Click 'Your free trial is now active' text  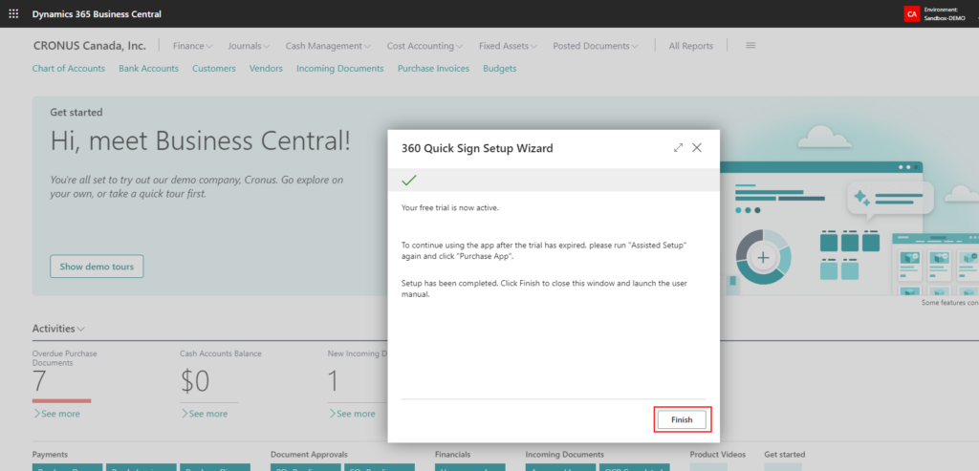click(x=449, y=207)
